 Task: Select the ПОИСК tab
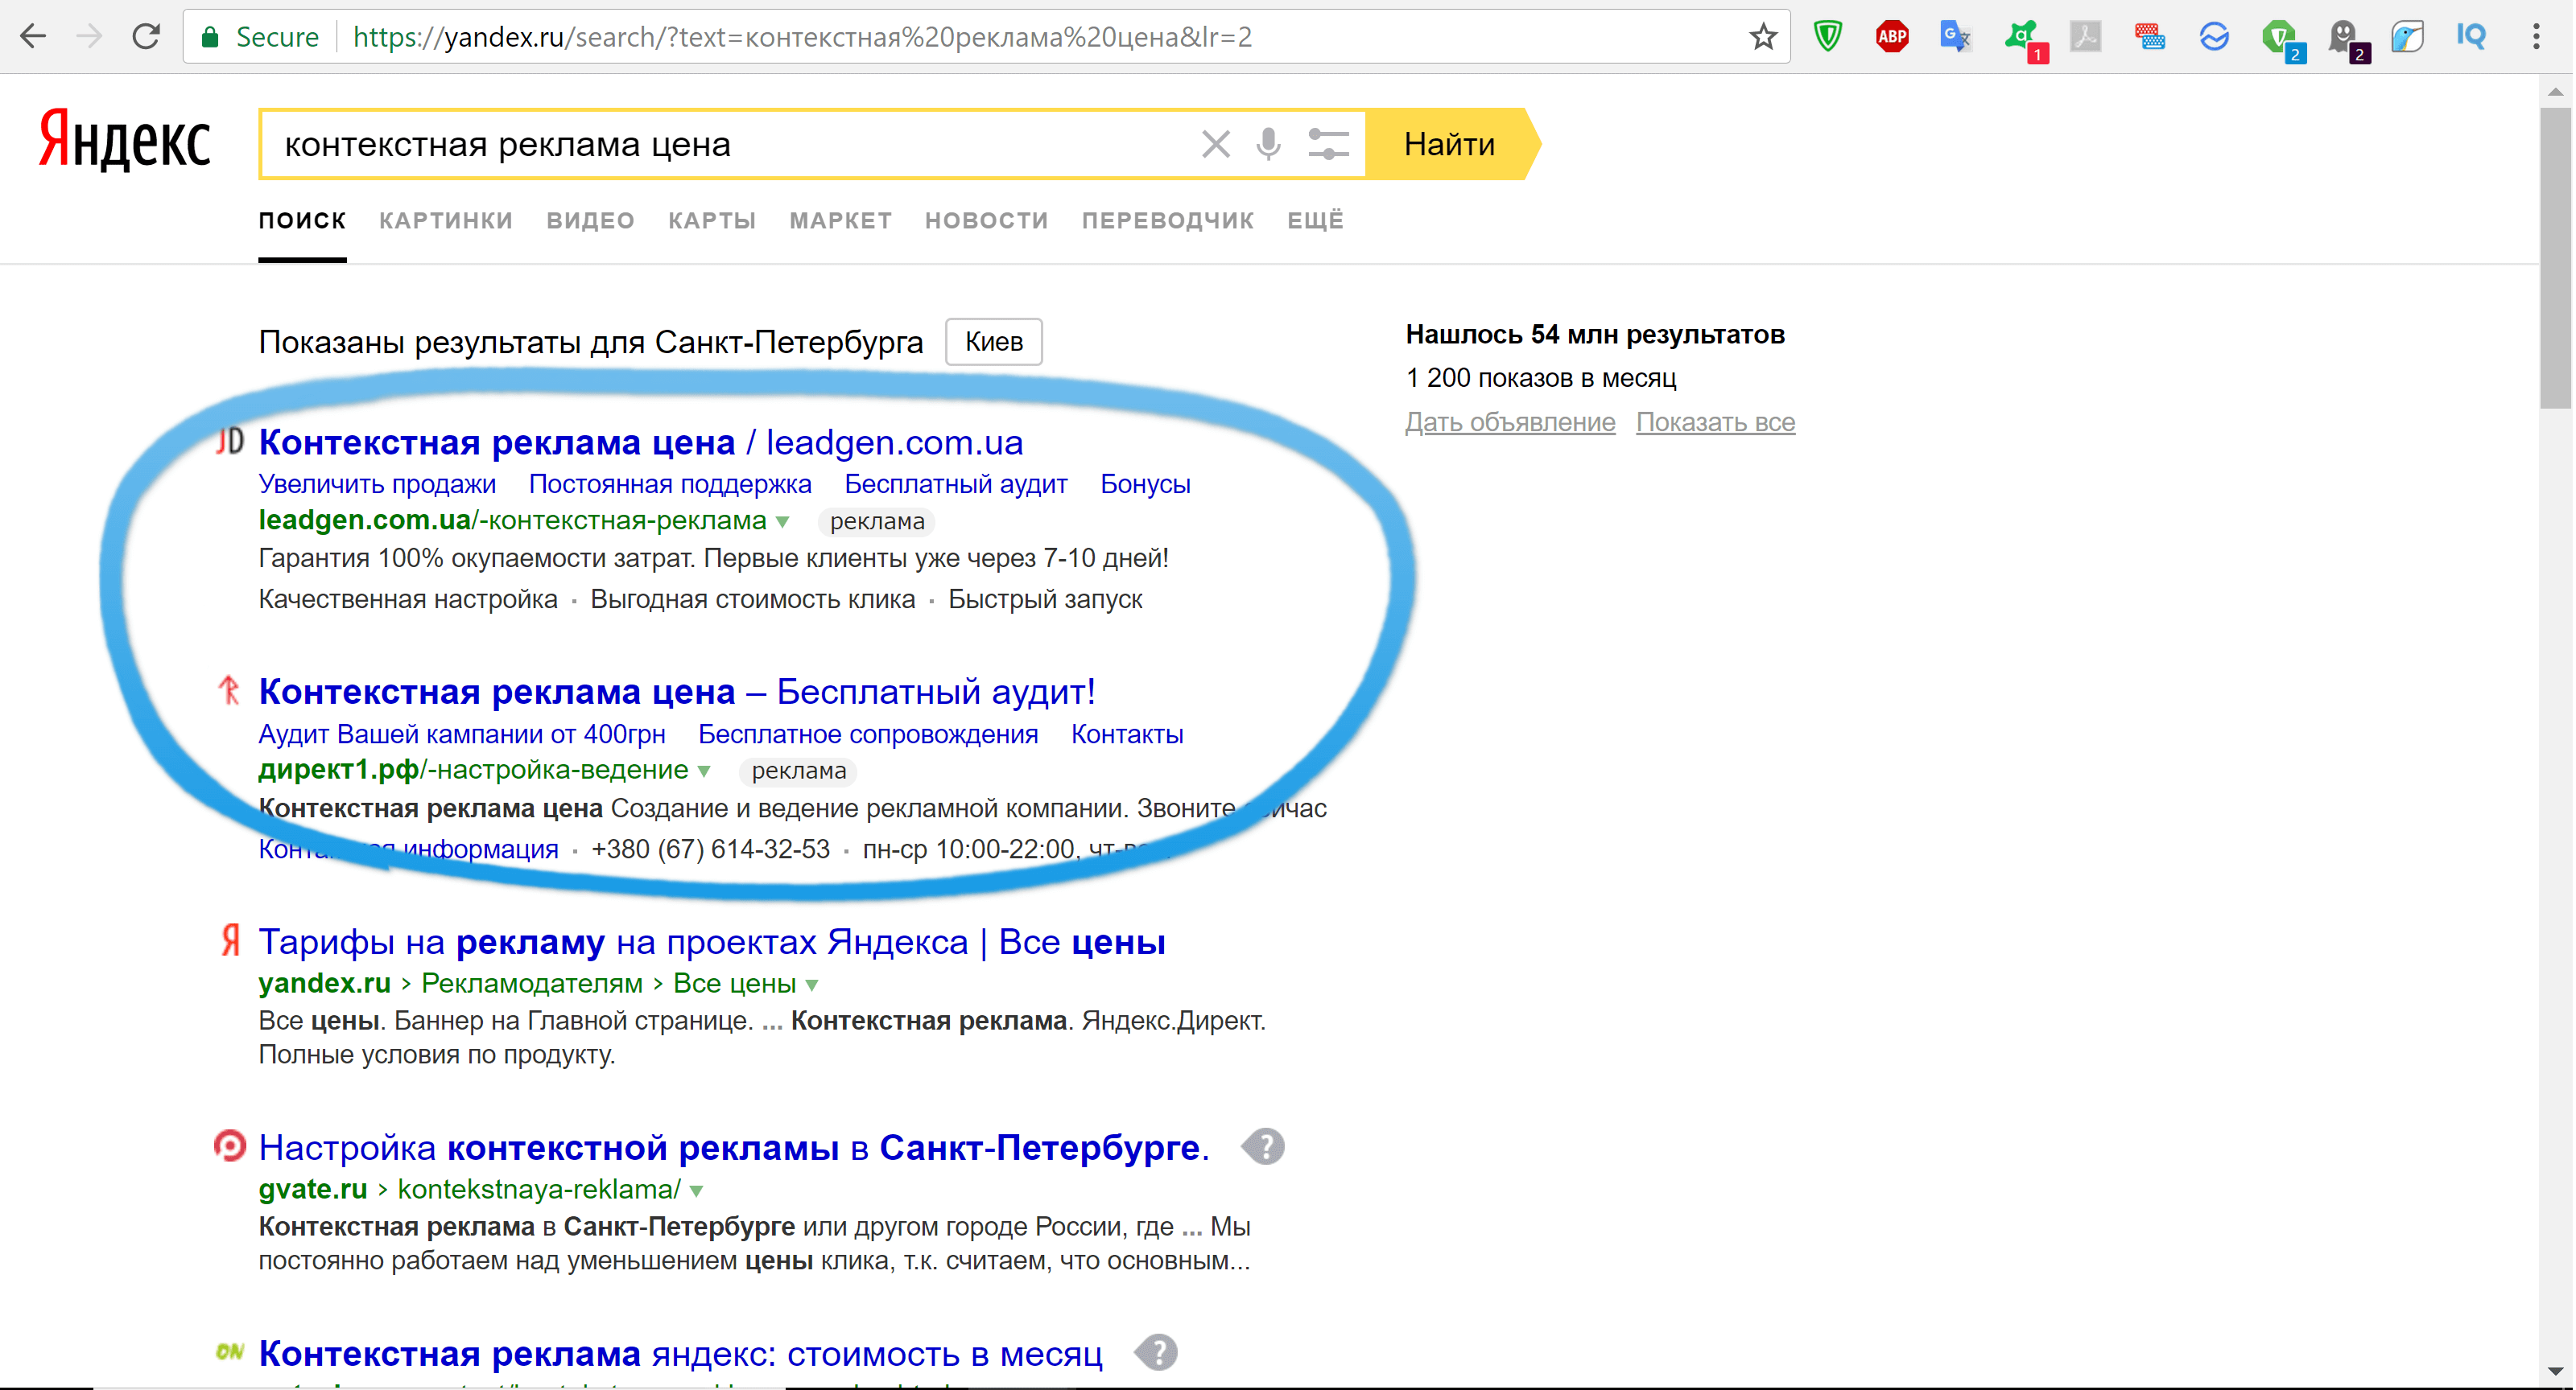(302, 221)
